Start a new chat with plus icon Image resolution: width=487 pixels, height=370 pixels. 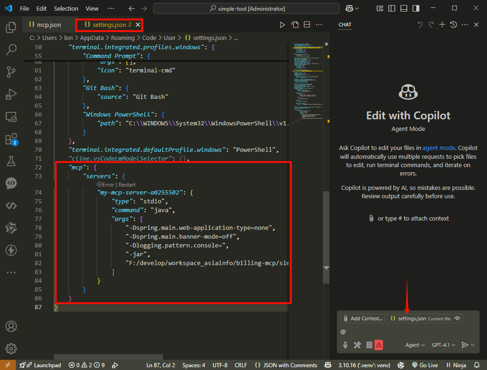tap(442, 25)
